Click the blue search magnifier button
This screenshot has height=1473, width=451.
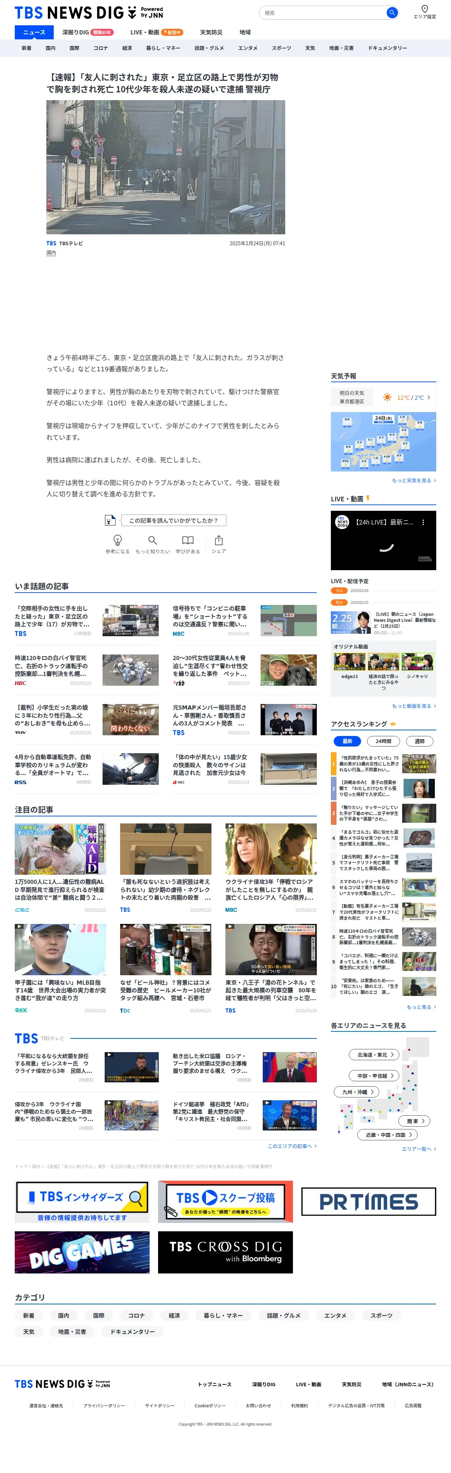pos(392,13)
